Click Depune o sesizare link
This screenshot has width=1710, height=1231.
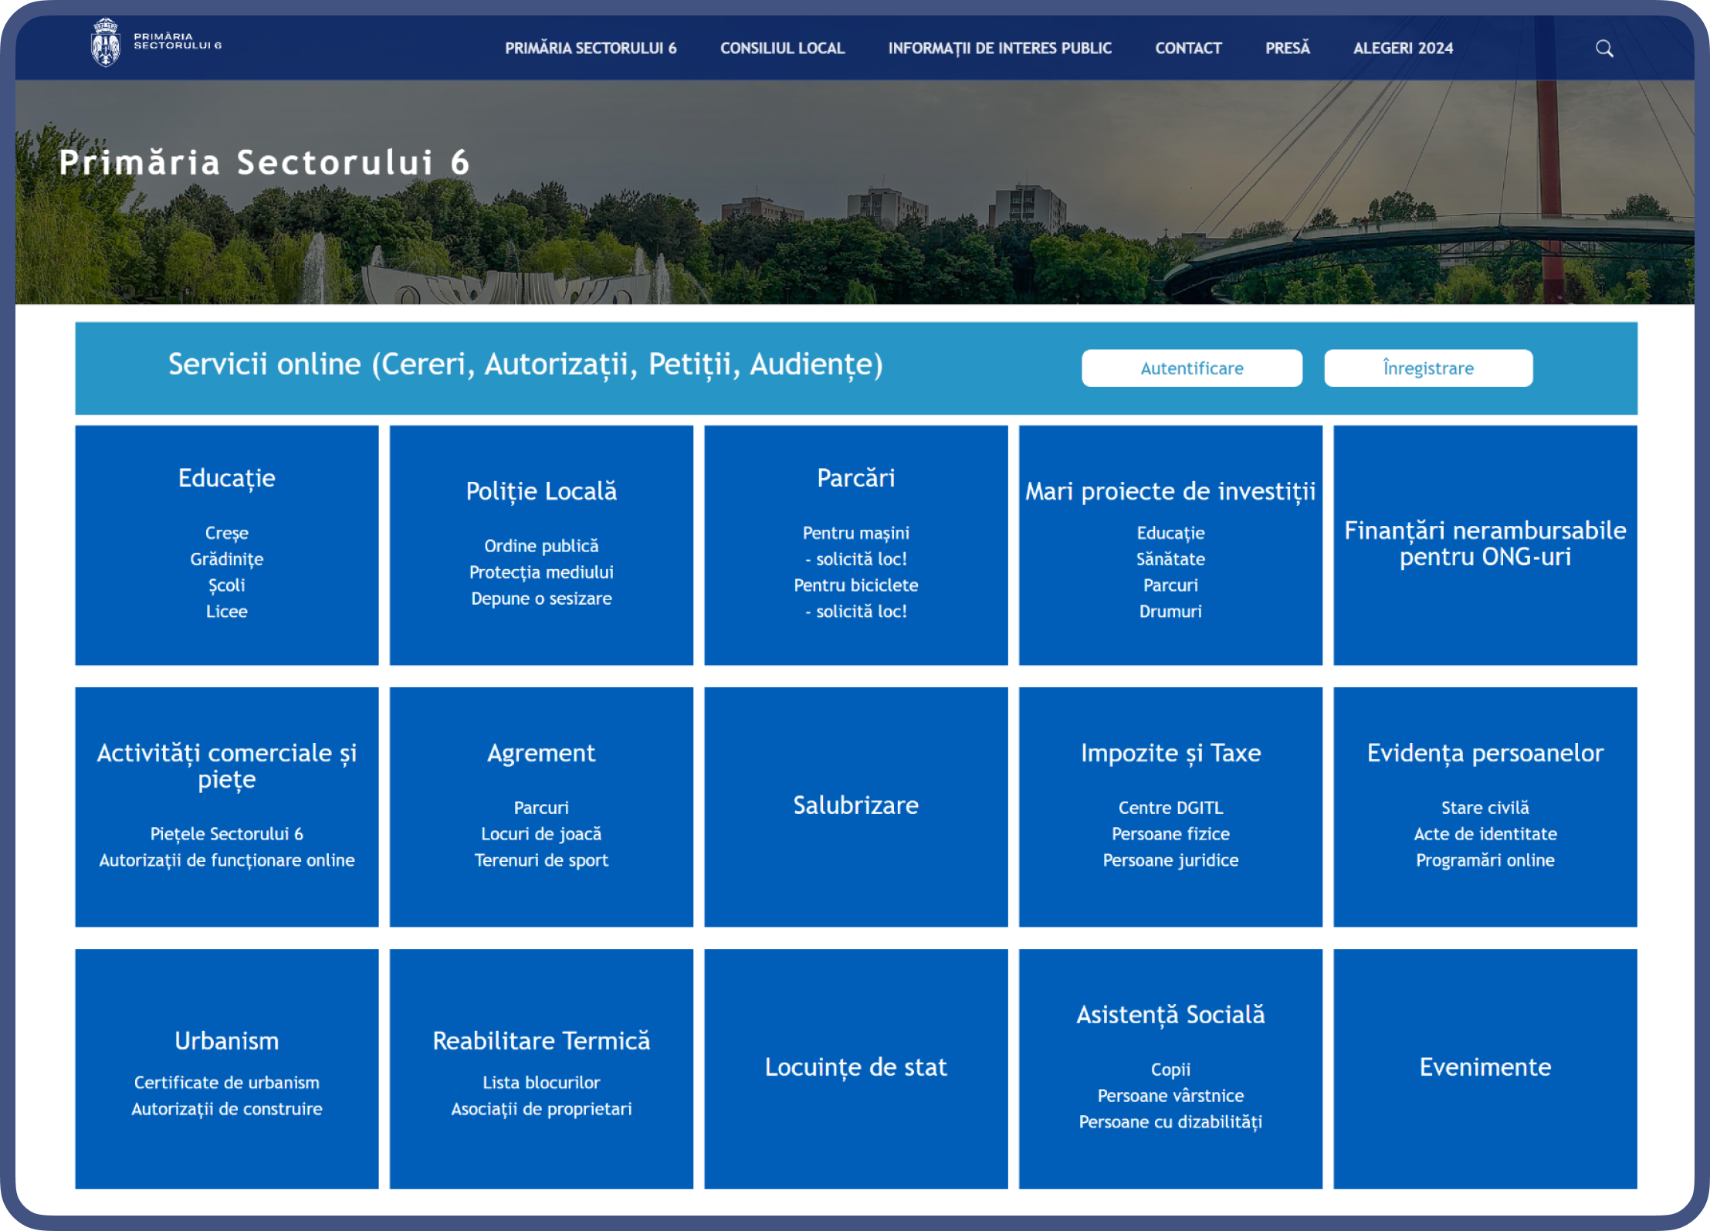(x=541, y=599)
